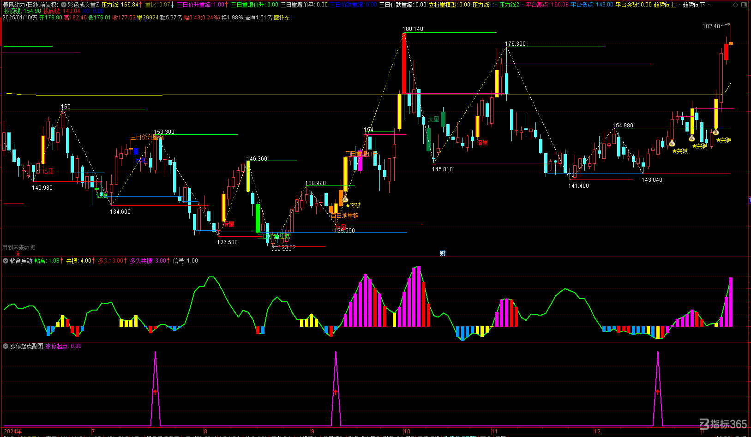The height and width of the screenshot is (437, 751).
Task: Click the 财 marker on the timeline
Action: coord(443,253)
